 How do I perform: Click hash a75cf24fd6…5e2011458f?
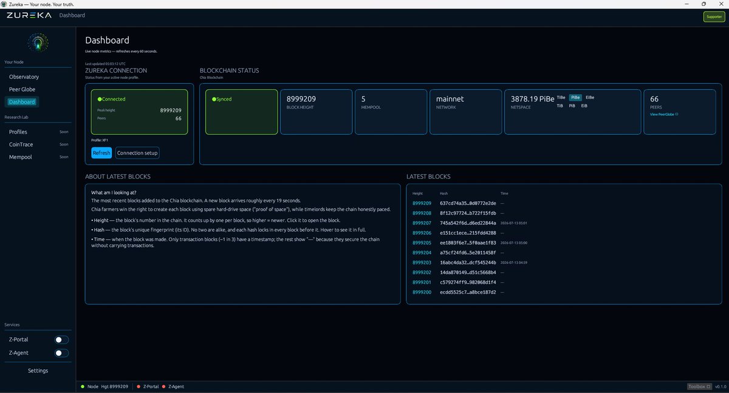pos(468,253)
